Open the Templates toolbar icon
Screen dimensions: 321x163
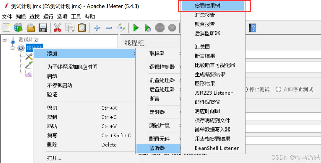click(x=19, y=28)
